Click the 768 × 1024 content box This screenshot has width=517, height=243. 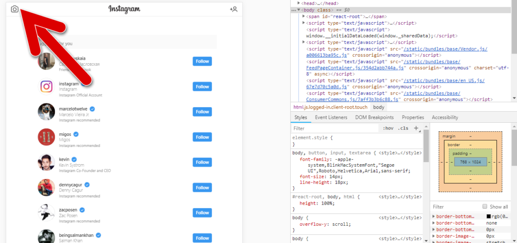[x=470, y=162]
